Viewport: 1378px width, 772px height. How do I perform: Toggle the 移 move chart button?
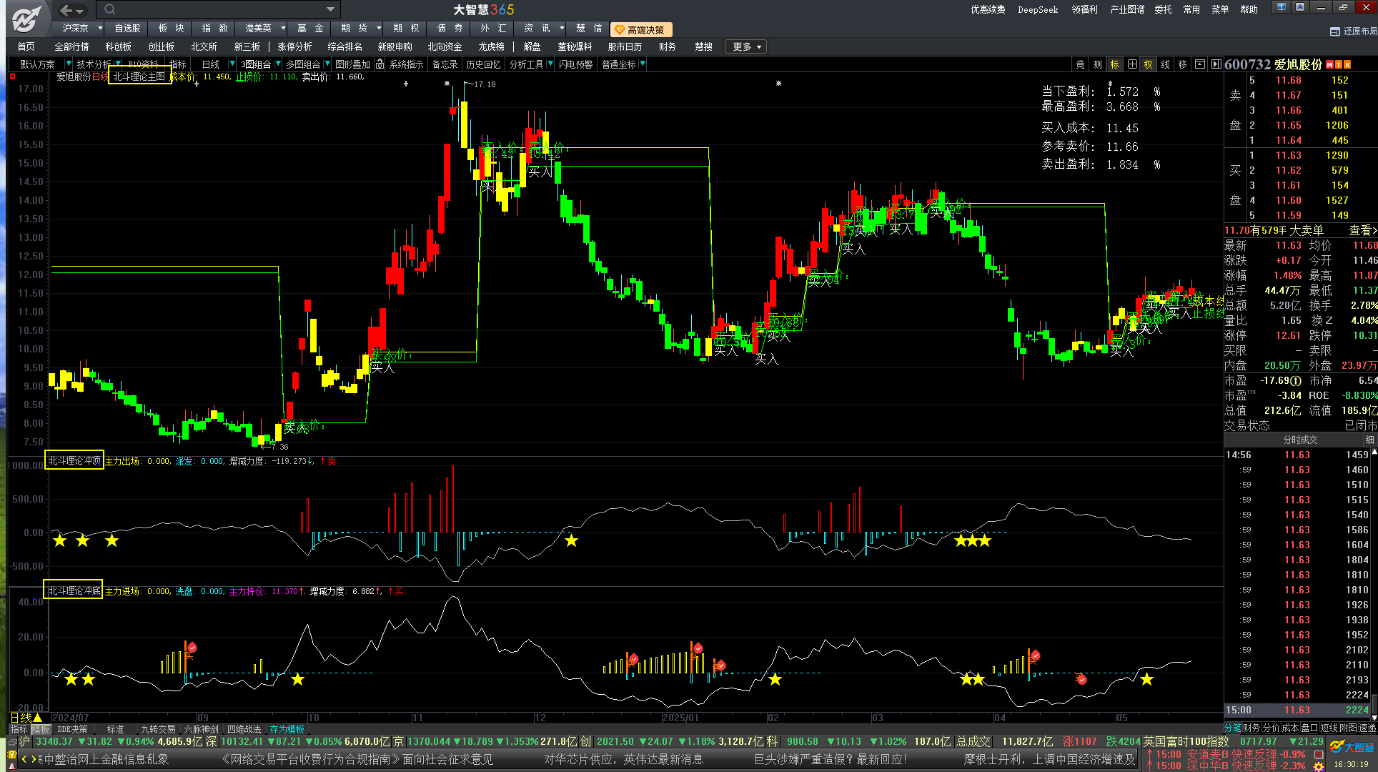[x=1183, y=64]
